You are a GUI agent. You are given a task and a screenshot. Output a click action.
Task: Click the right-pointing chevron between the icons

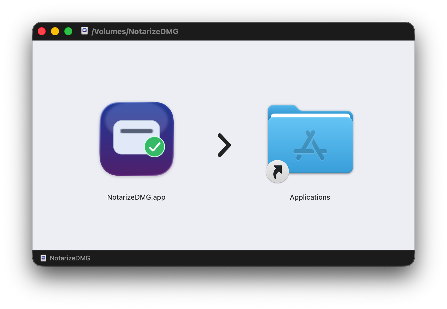pos(224,145)
